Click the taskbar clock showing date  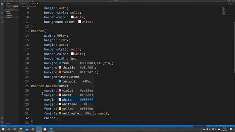pyautogui.click(x=224, y=129)
